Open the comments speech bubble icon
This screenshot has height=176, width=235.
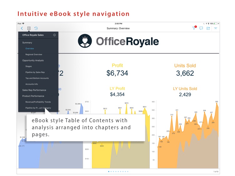coord(201,28)
